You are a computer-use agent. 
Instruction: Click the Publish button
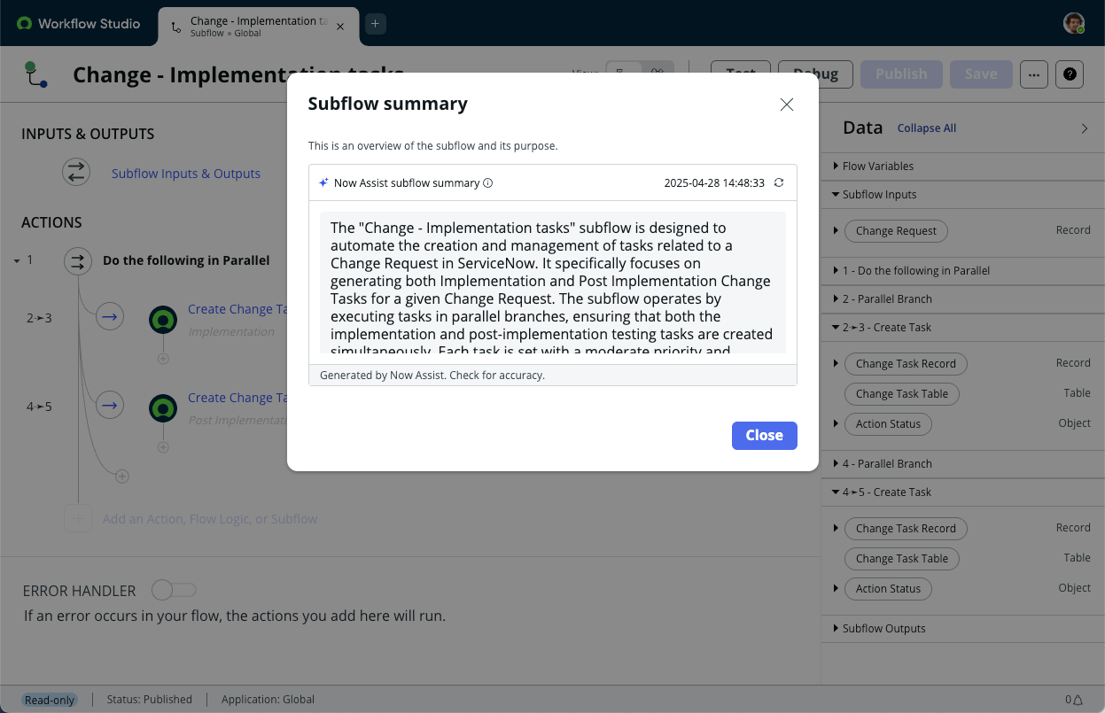pyautogui.click(x=901, y=74)
